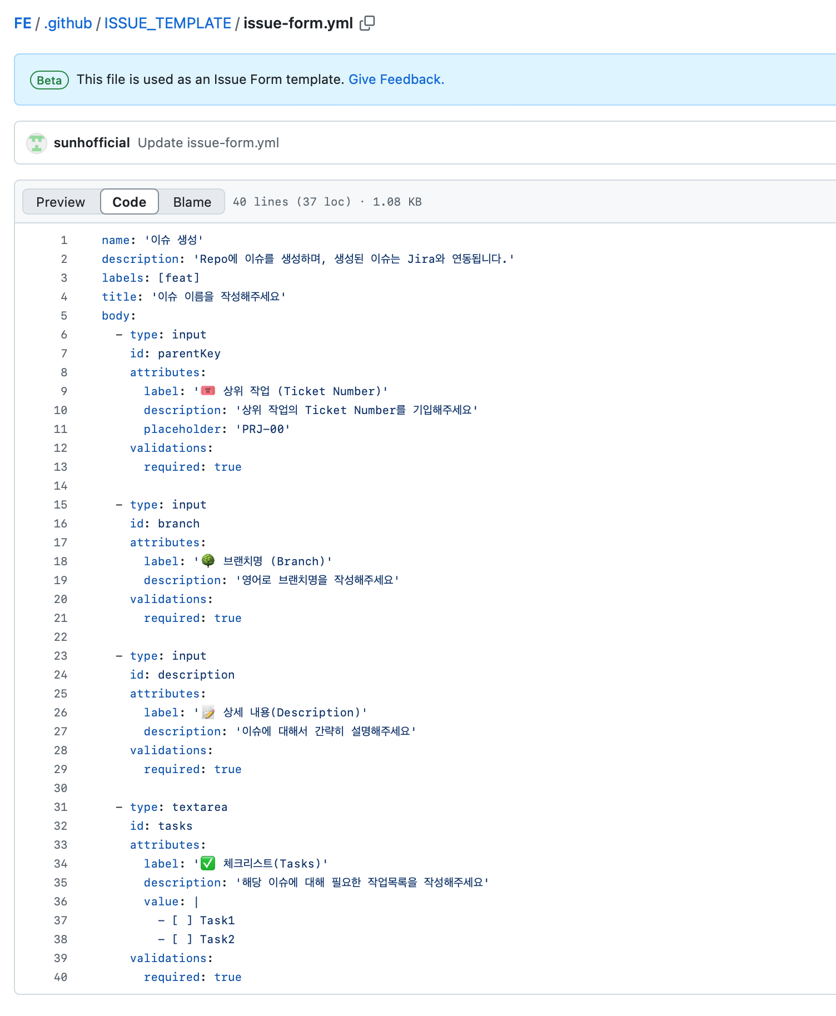This screenshot has height=1016, width=836.
Task: Click the top-level 'description:' line mentioning Jira
Action: tap(308, 259)
